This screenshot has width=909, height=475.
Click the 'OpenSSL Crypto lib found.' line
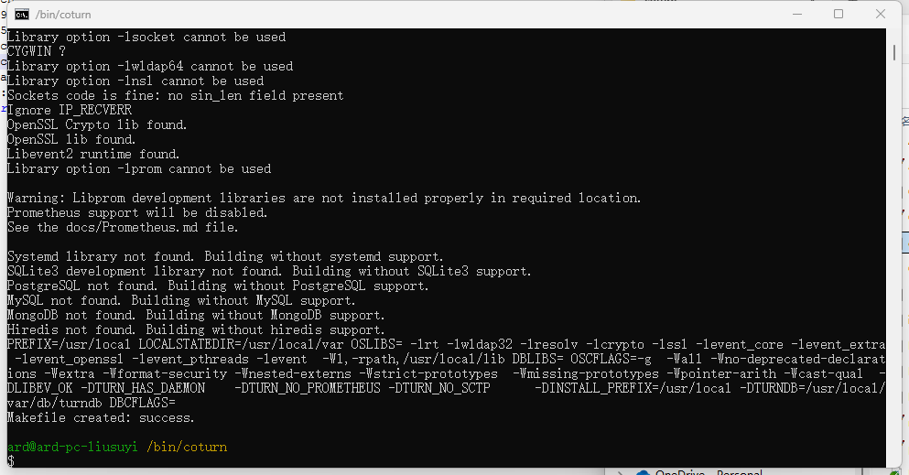(97, 124)
